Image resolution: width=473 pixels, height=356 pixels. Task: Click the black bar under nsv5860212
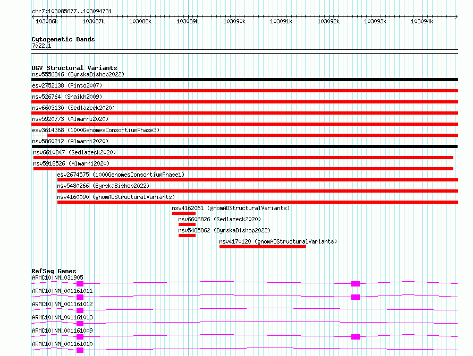coord(244,146)
